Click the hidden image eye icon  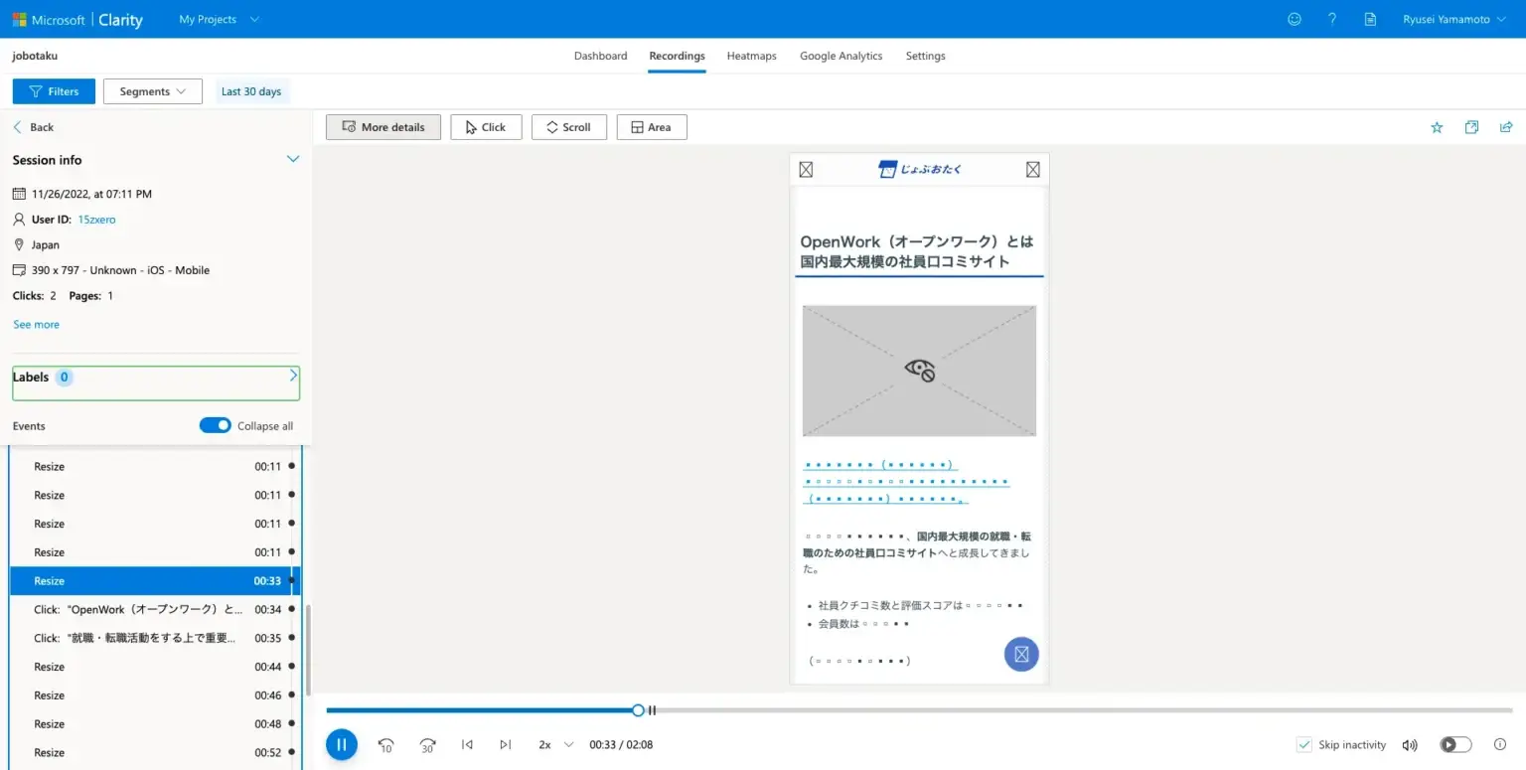(x=920, y=371)
